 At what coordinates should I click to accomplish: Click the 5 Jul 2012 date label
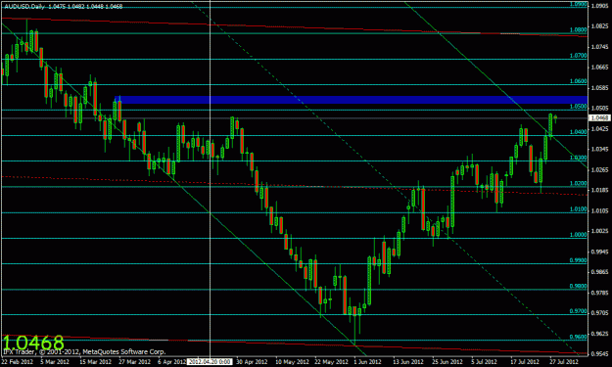pos(484,361)
